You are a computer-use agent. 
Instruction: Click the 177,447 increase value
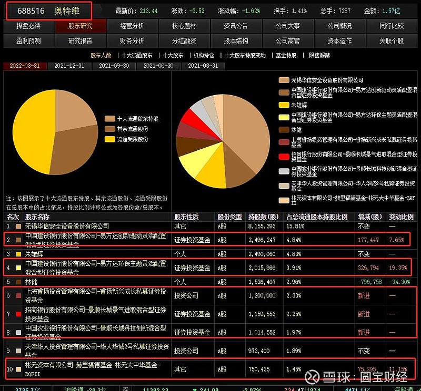click(368, 240)
